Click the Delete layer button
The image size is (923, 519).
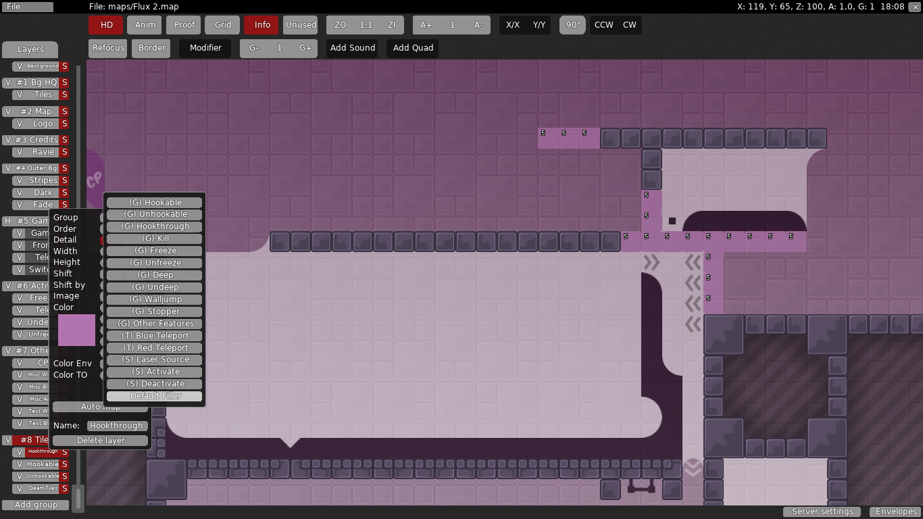point(101,441)
